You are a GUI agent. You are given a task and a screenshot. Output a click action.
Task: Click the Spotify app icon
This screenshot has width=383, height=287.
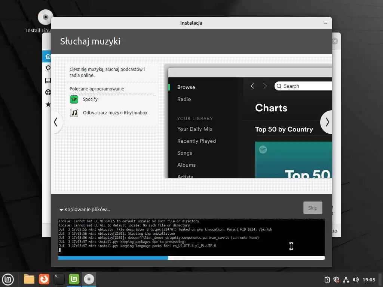click(74, 99)
